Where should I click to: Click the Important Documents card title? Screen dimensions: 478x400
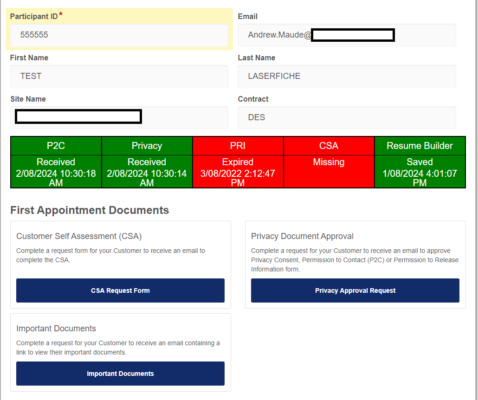pos(56,329)
